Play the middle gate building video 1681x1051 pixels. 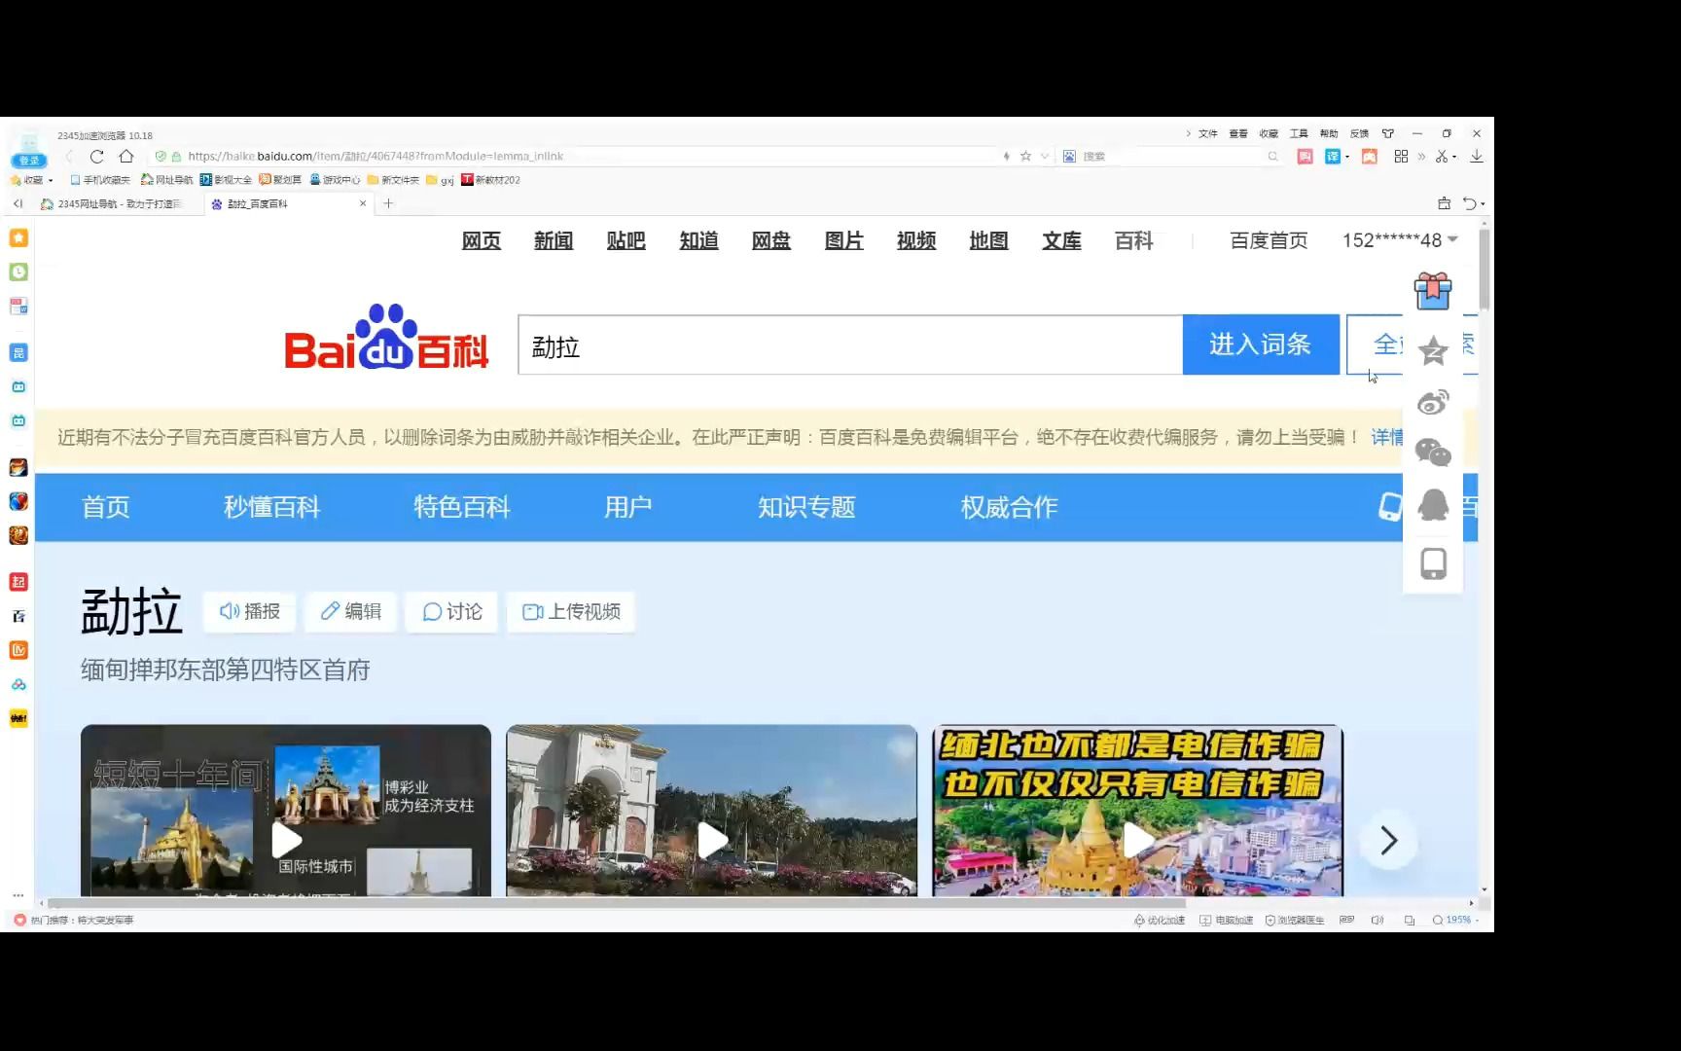tap(711, 840)
